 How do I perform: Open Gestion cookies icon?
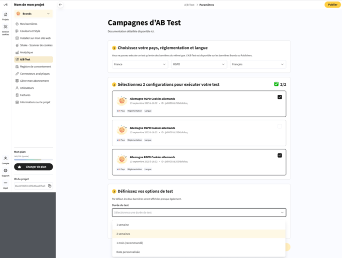(5, 27)
